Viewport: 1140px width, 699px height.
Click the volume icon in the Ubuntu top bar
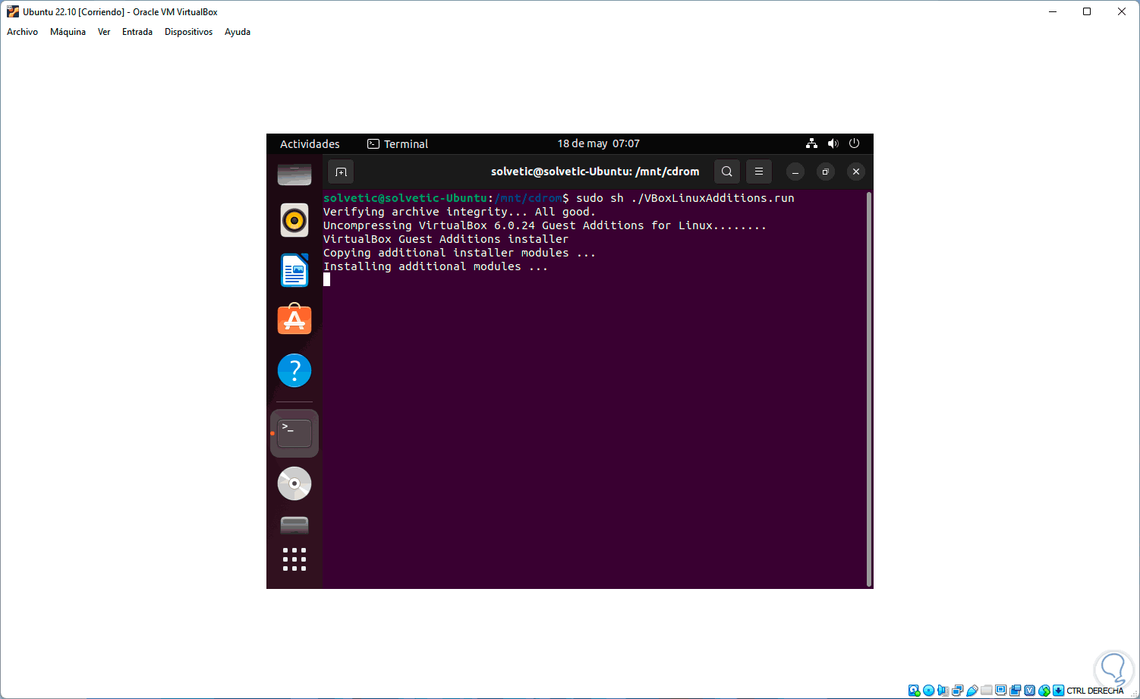pos(833,143)
